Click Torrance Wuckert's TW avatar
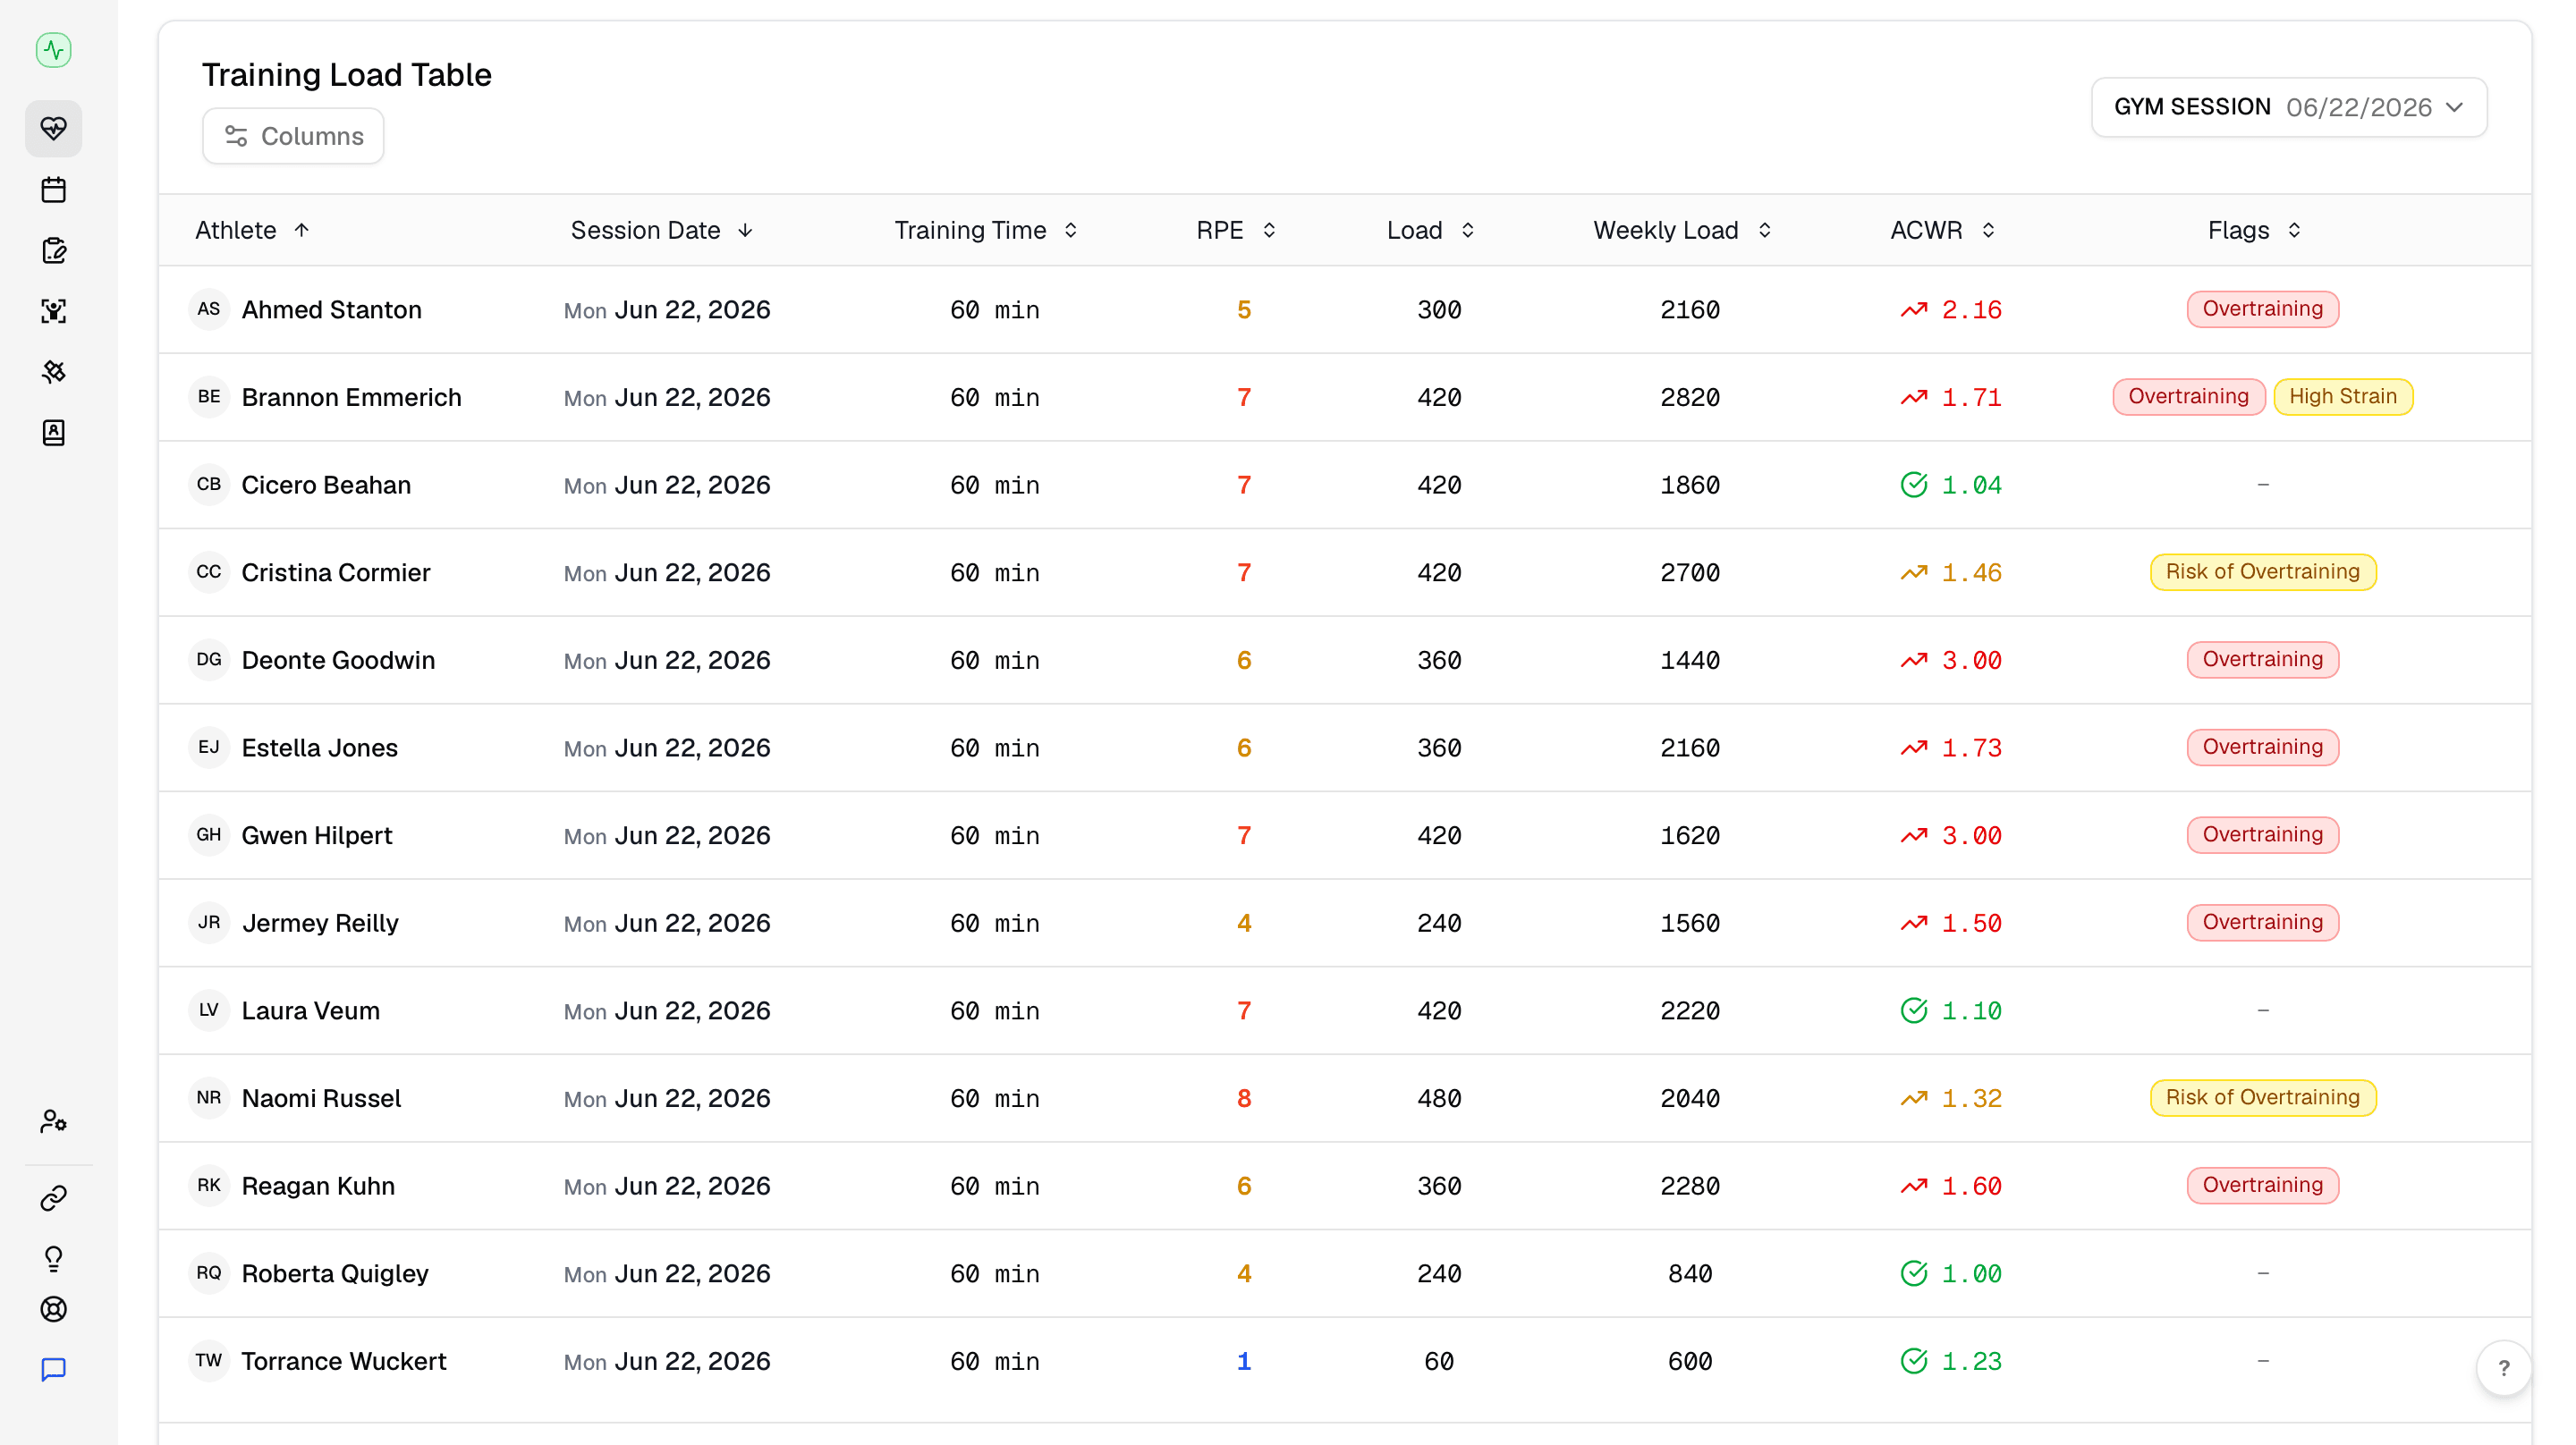 208,1361
